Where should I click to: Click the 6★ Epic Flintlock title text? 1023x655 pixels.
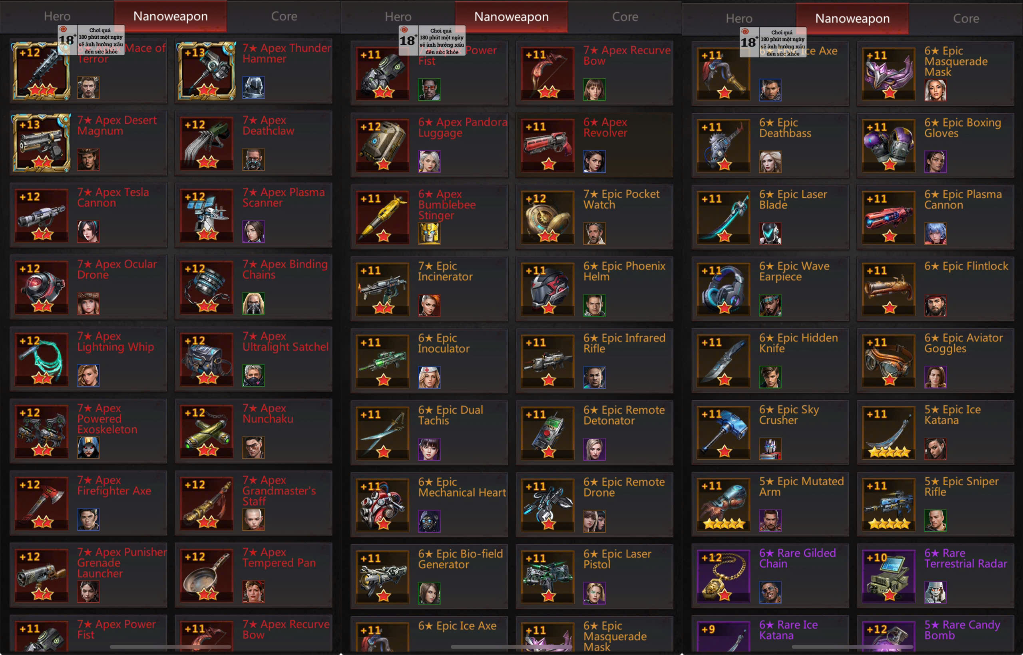tap(966, 266)
